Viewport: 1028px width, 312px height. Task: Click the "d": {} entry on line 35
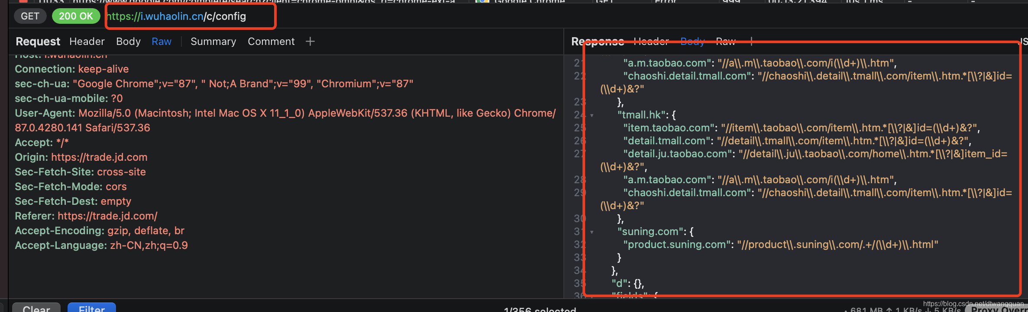pyautogui.click(x=627, y=283)
